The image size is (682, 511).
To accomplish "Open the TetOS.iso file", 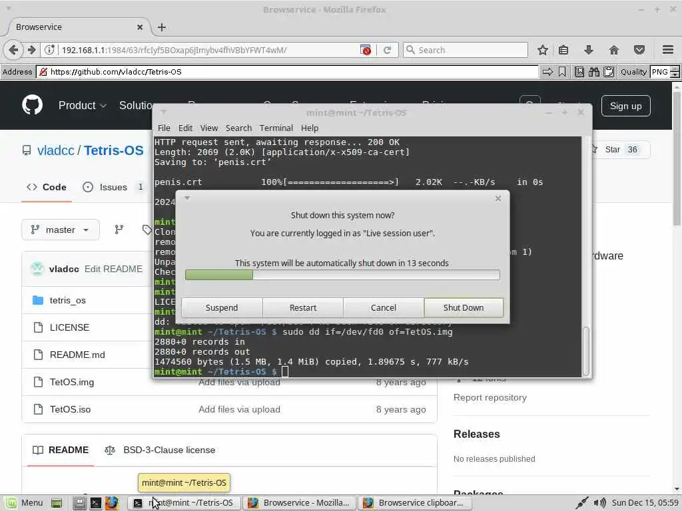I will click(x=70, y=409).
